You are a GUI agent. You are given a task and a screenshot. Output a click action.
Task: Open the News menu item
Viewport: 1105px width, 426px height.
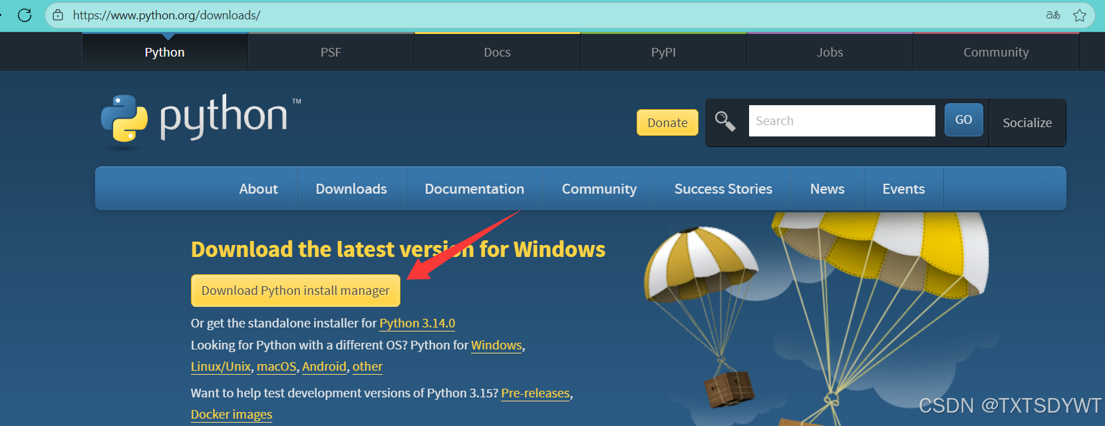[x=827, y=189]
